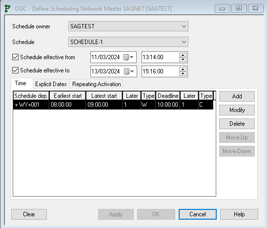This screenshot has height=228, width=267.
Task: Click the Latest start column header
Action: pos(104,96)
